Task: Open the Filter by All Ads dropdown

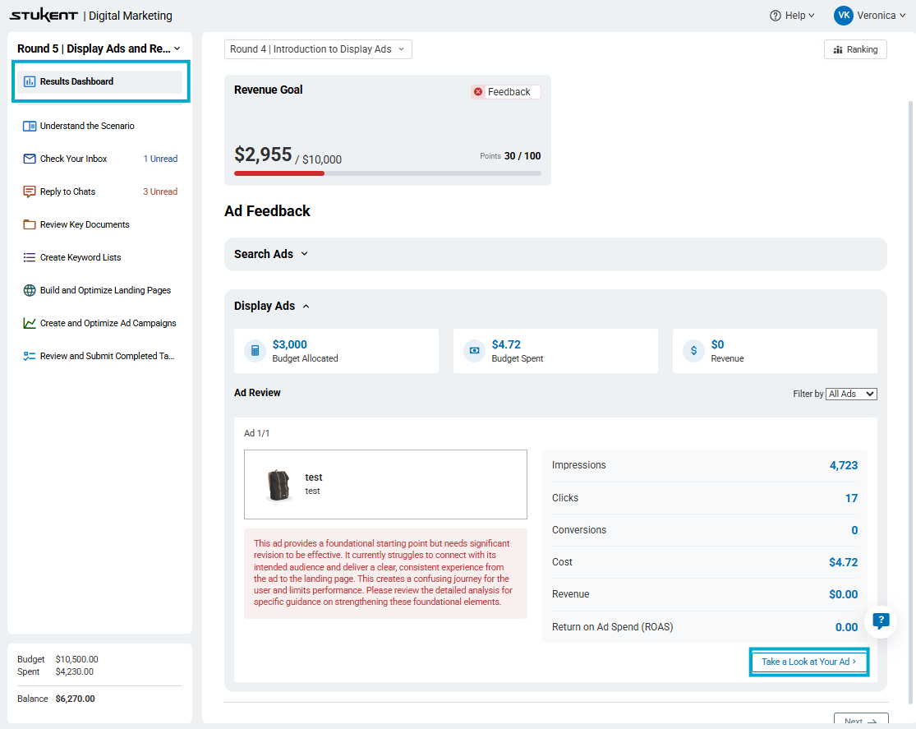Action: (851, 394)
